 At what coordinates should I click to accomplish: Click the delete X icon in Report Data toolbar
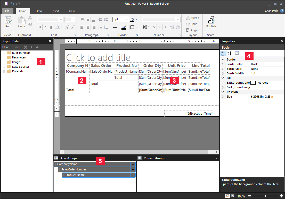(x=26, y=47)
